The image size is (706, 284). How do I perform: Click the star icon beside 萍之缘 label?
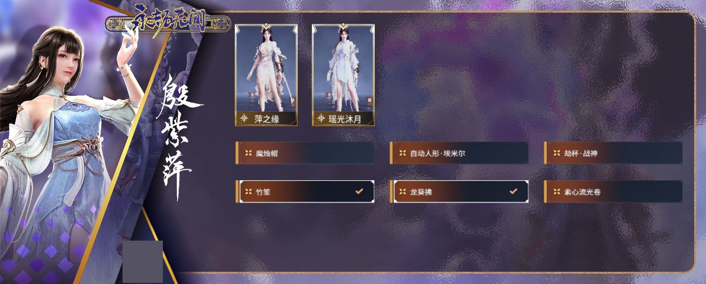[x=244, y=118]
